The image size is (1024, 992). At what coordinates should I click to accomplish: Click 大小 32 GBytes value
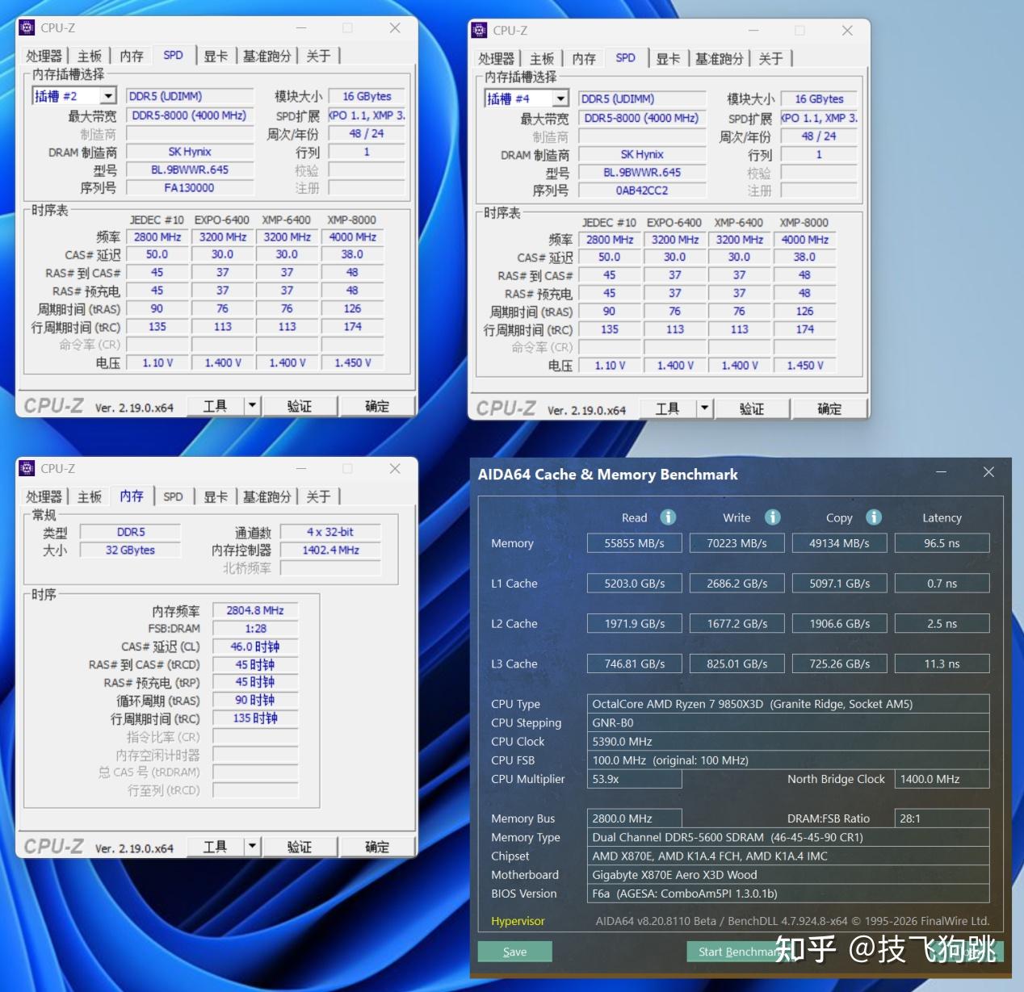click(130, 550)
